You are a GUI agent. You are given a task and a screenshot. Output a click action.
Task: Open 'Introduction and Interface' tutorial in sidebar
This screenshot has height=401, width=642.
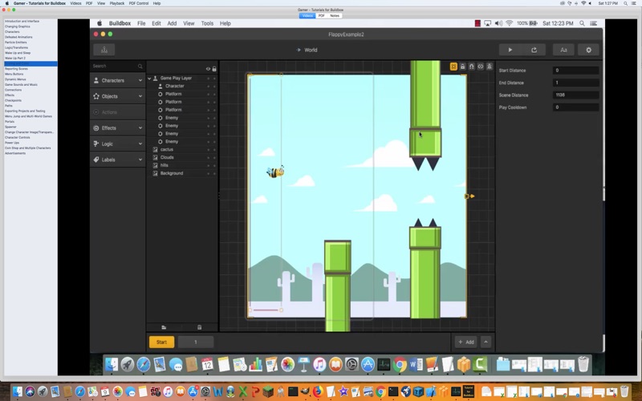[22, 22]
